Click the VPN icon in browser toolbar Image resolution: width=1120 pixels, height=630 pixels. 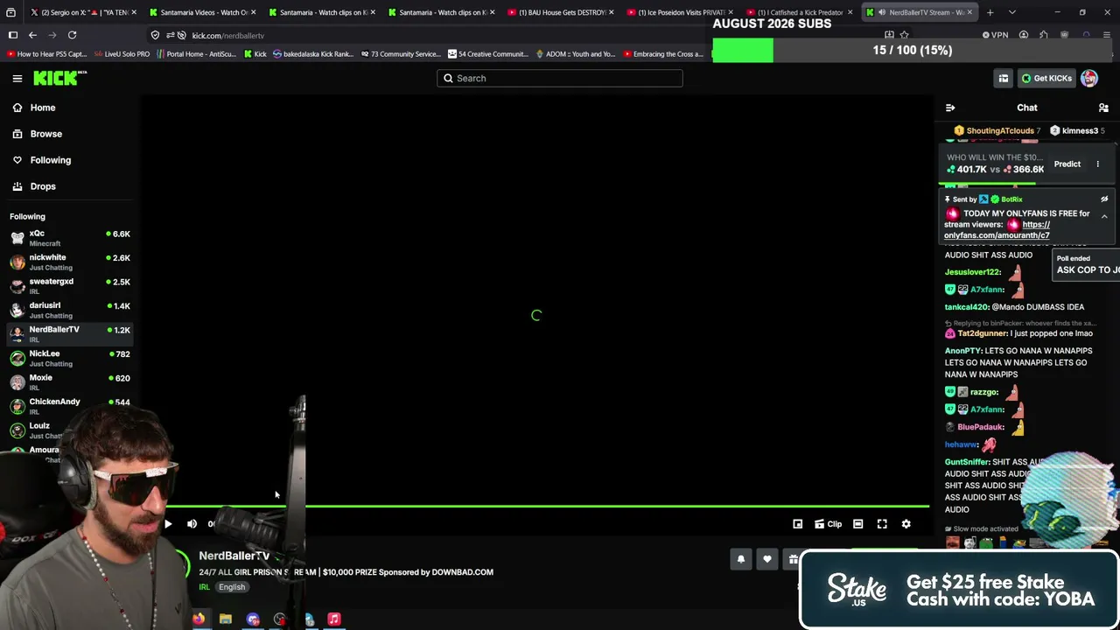point(995,35)
